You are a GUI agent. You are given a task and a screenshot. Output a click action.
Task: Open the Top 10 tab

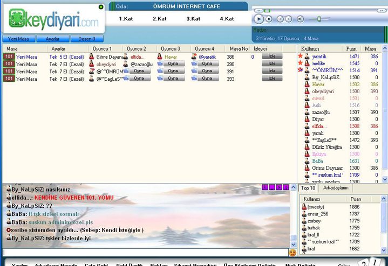(x=308, y=188)
